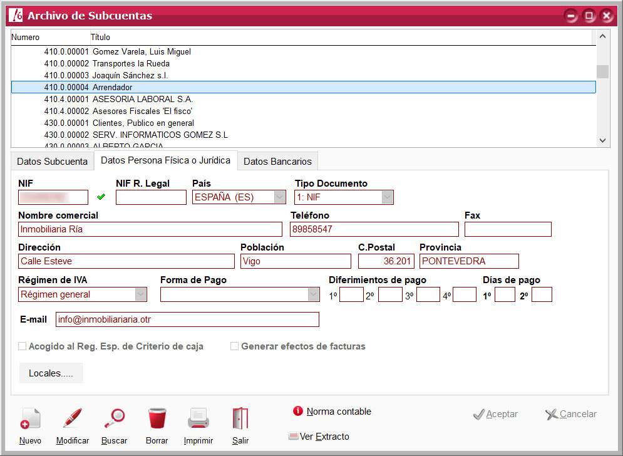Click the 3º Diferimientos de pago field
Image resolution: width=623 pixels, height=456 pixels.
coord(428,294)
